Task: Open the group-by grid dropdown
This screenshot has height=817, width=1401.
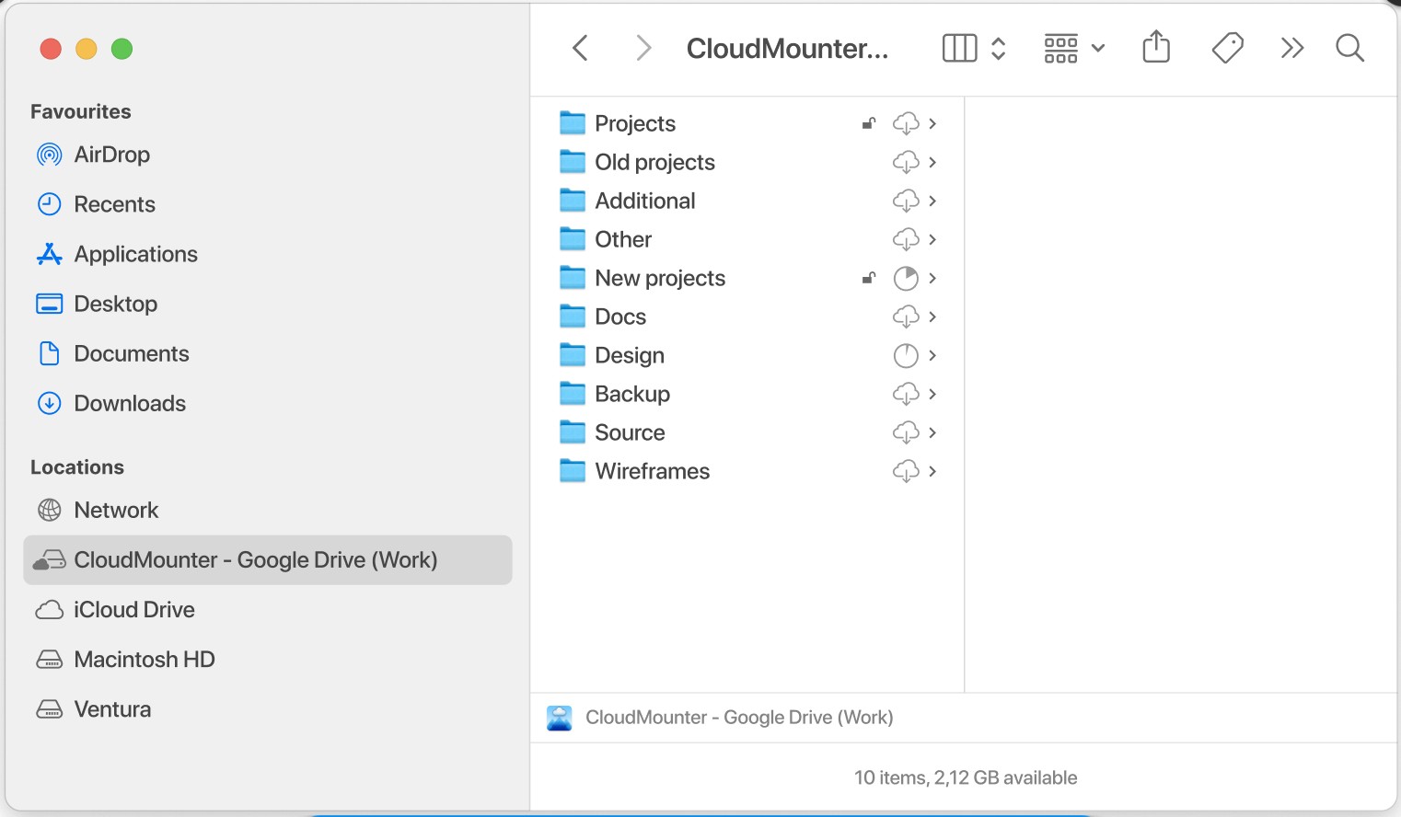Action: tap(1073, 48)
